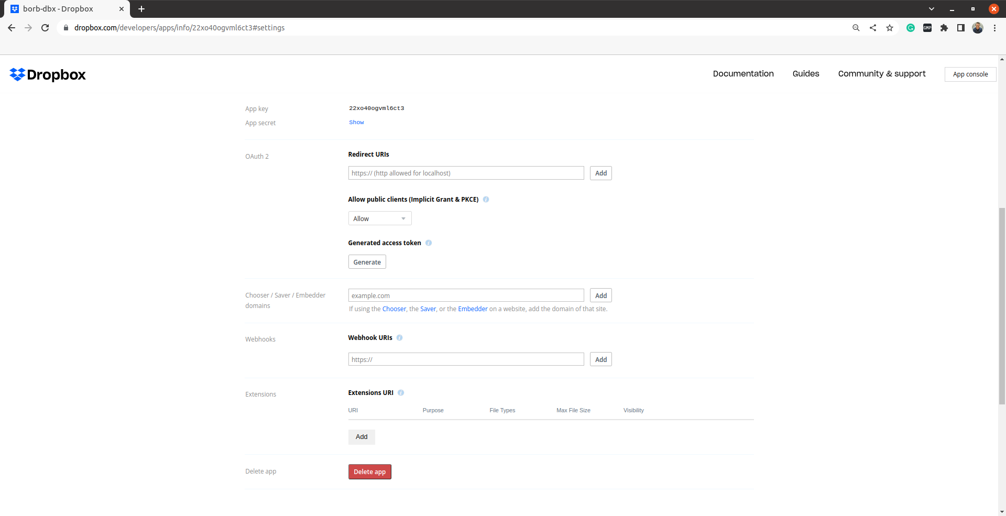
Task: Open the GNP extension icon
Action: 927,28
